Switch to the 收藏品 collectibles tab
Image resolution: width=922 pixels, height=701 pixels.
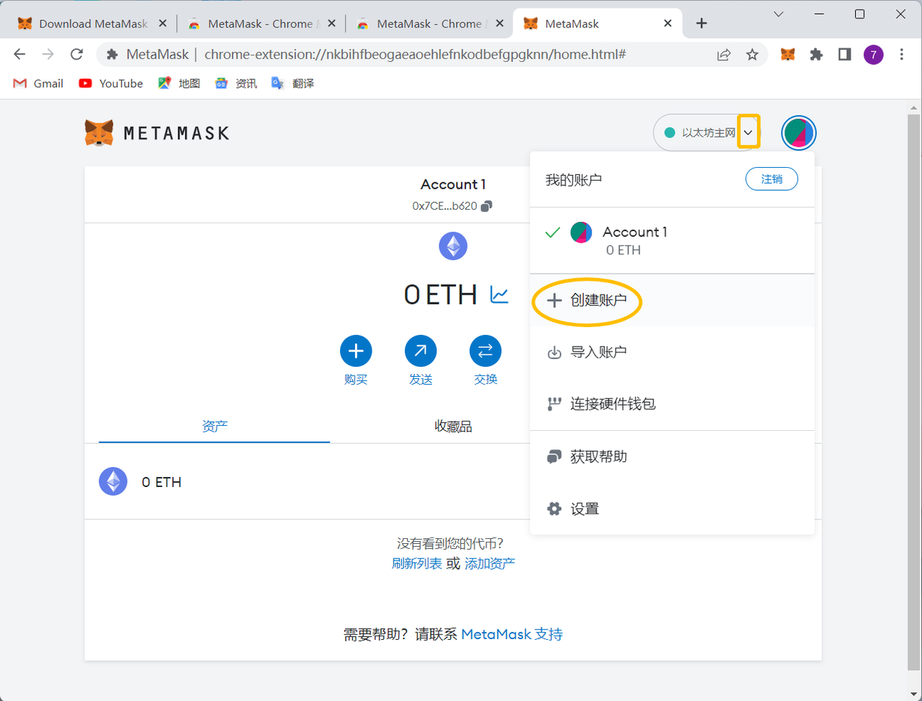pyautogui.click(x=453, y=427)
